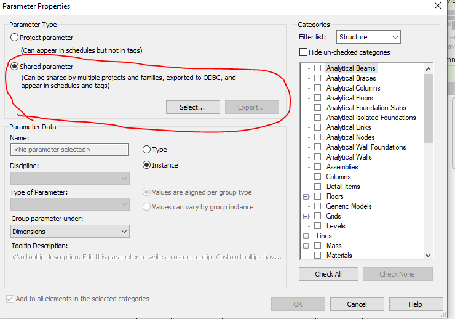Open the Group parameter under Dimensions dropdown

click(70, 232)
